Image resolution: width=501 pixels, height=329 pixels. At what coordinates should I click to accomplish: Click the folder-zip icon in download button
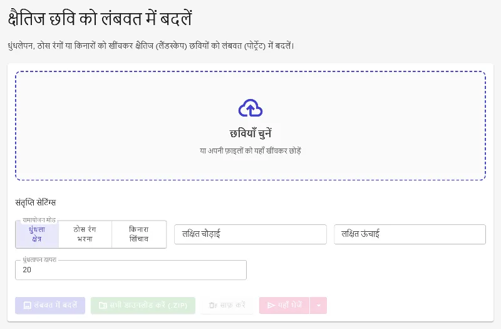103,305
